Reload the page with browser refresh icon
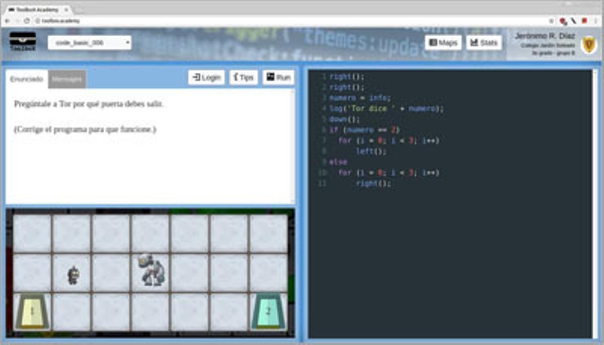This screenshot has height=345, width=604. [x=27, y=21]
